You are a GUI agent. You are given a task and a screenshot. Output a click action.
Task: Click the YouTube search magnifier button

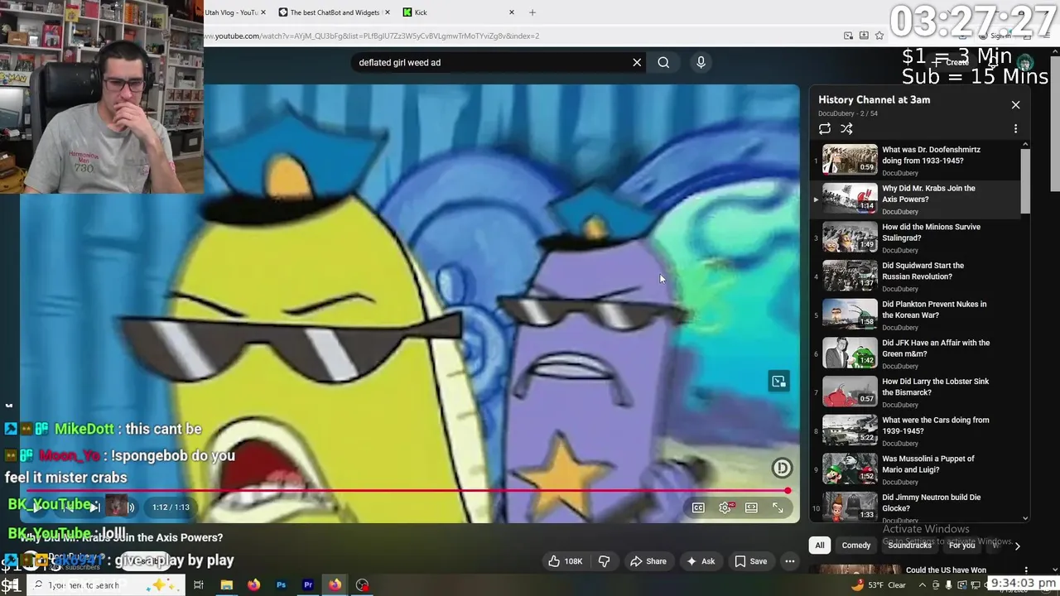click(x=663, y=62)
